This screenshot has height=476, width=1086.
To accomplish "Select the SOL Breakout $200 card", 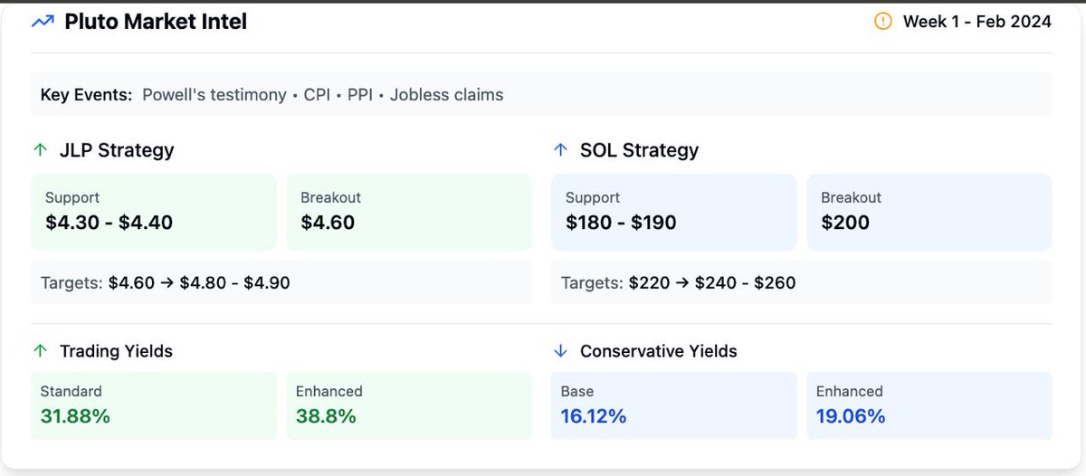I will [x=929, y=212].
